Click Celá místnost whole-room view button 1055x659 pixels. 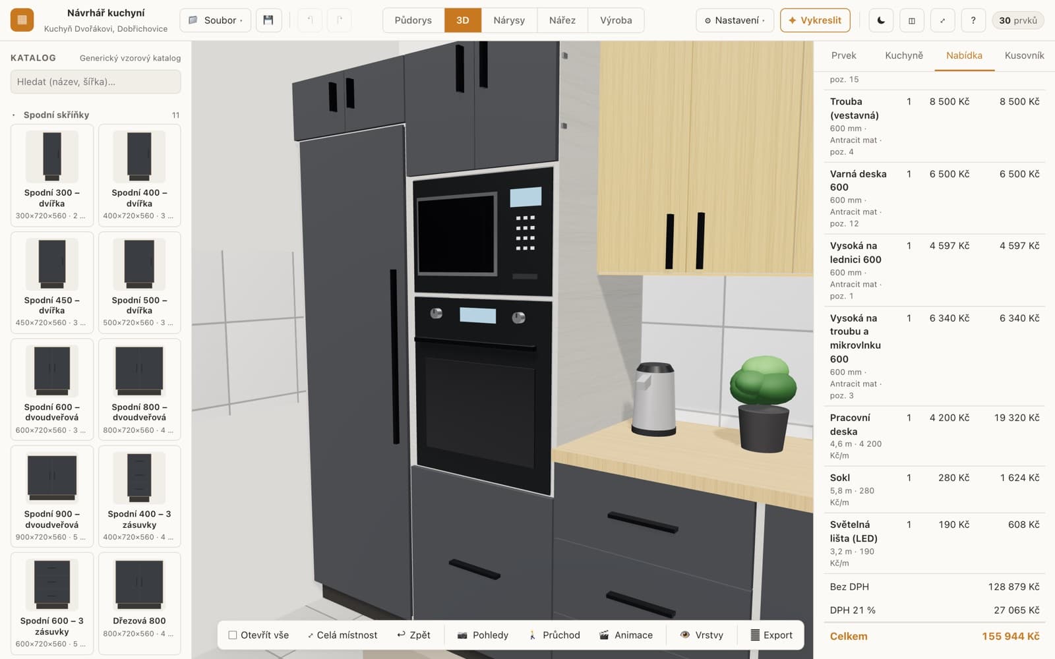[342, 635]
